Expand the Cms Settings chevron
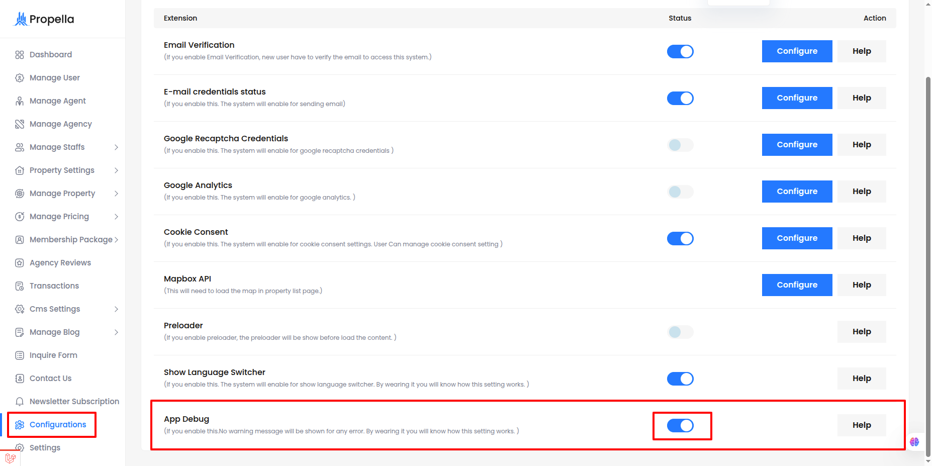Viewport: 932px width, 466px height. (116, 309)
